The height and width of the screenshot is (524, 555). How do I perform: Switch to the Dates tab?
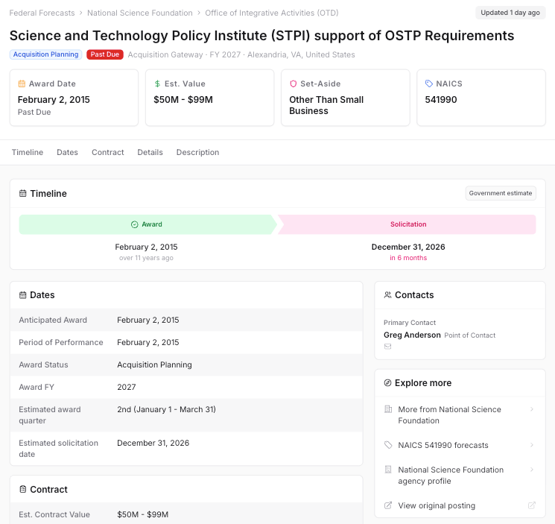coord(67,152)
